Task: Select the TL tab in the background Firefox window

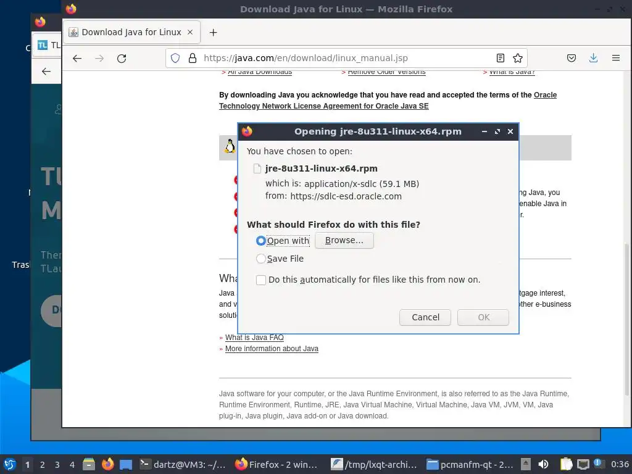Action: tap(48, 45)
